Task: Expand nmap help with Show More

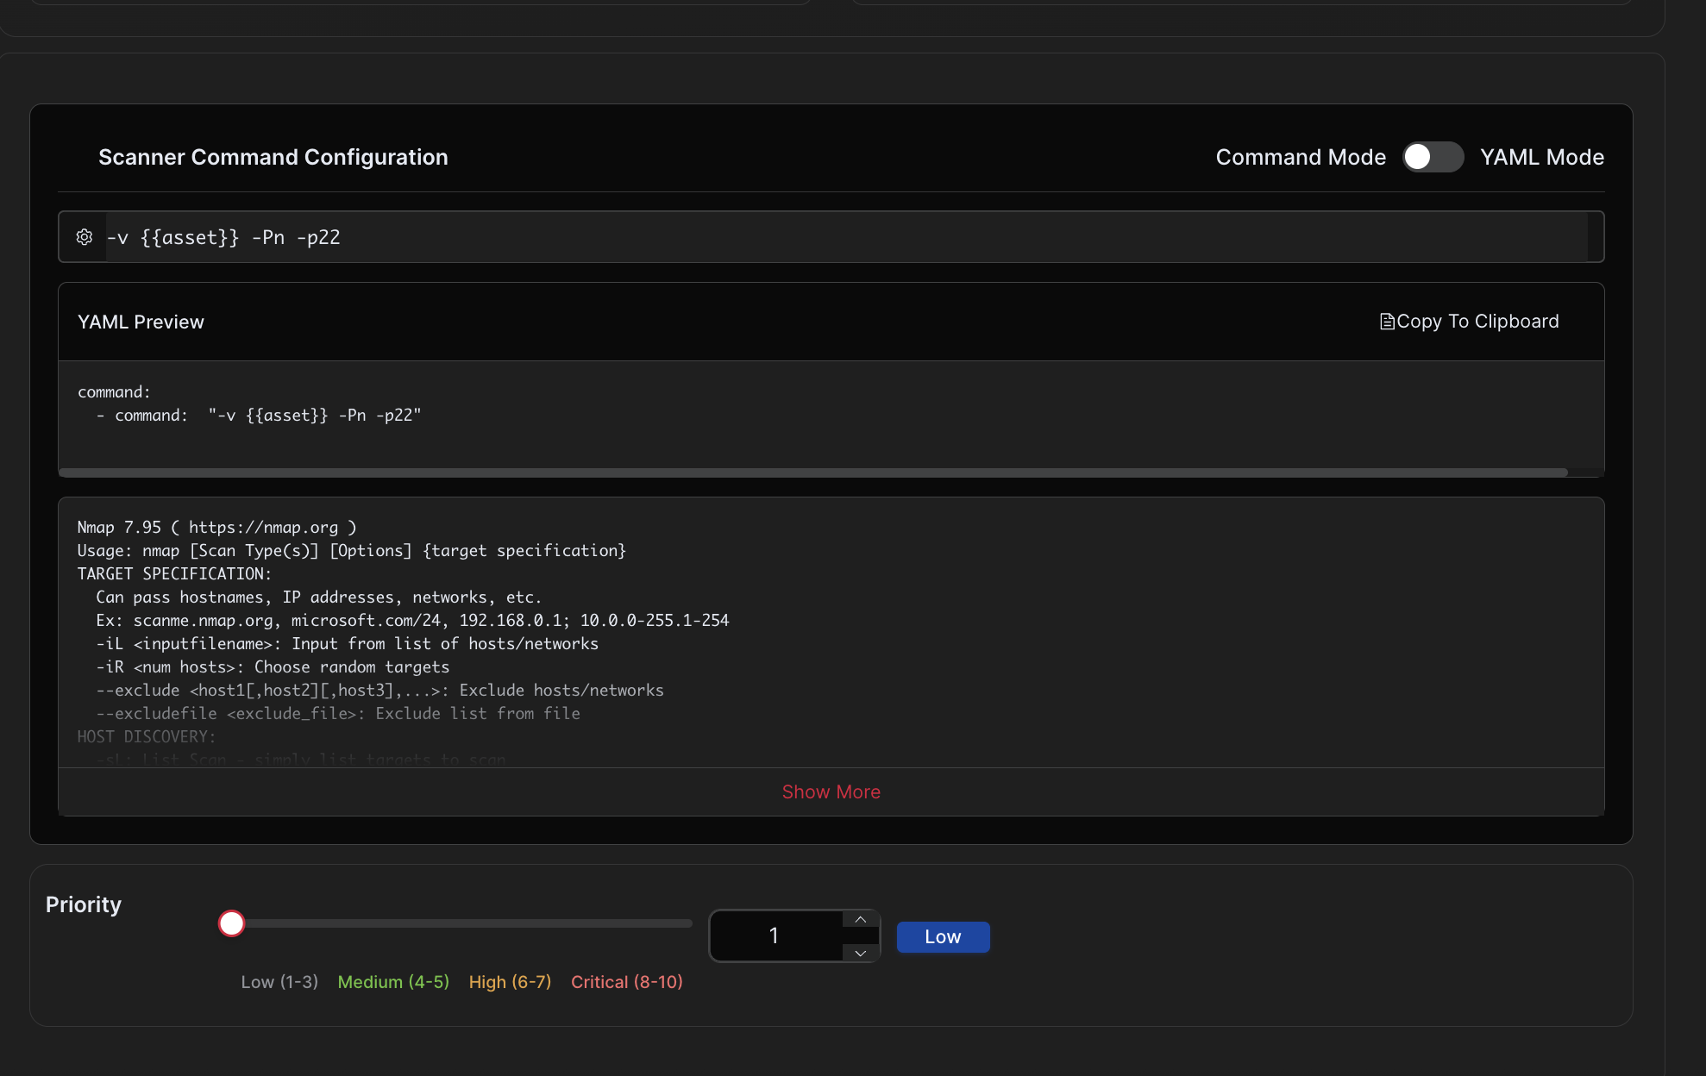Action: (831, 791)
